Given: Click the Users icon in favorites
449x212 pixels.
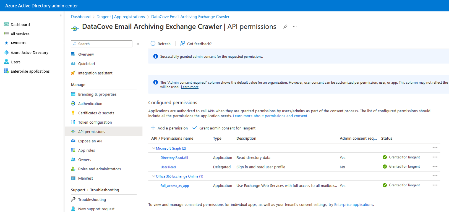Looking at the screenshot, I should [x=6, y=62].
